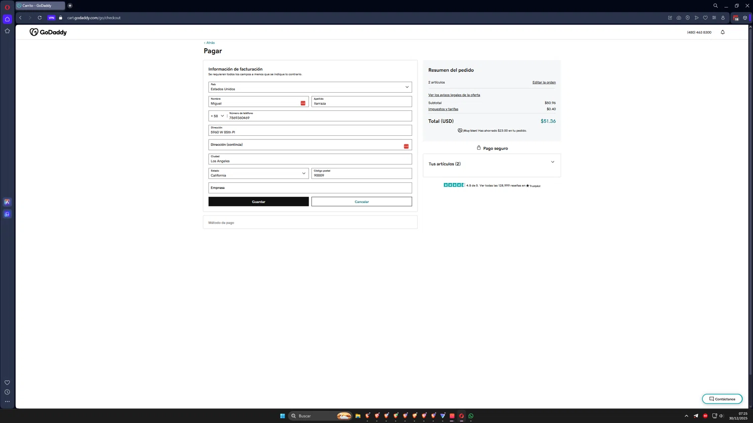Open the profile account icon in toolbar

click(x=723, y=18)
